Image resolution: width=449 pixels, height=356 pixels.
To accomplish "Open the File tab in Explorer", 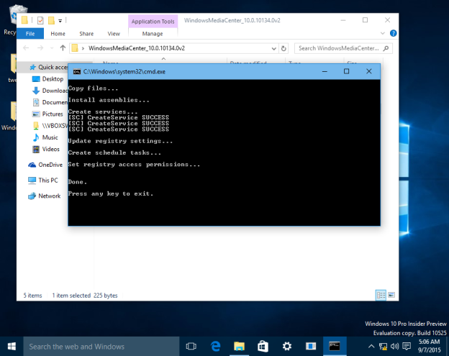I will click(x=30, y=34).
